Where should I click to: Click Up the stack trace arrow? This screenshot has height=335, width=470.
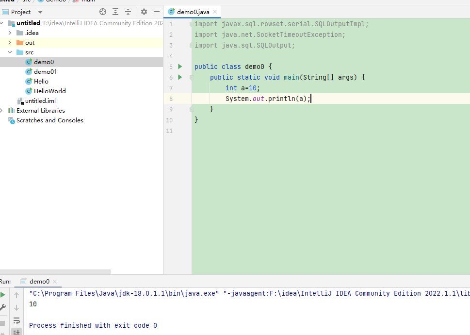tap(16, 295)
